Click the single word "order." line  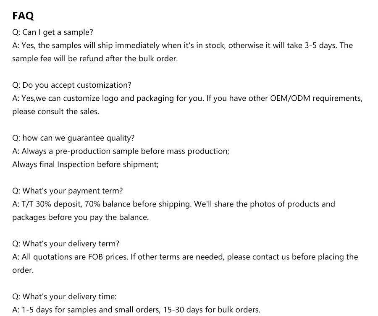(23, 270)
